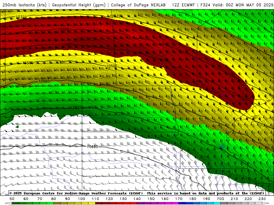Image resolution: width=274 pixels, height=205 pixels.
Task: Click the 10680 height contour label
Action: pyautogui.click(x=92, y=147)
